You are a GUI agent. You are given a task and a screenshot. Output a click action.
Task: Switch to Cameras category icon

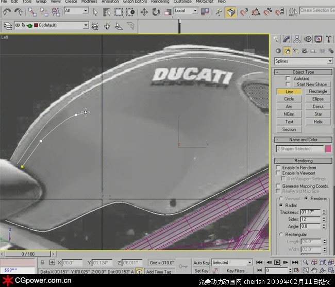point(305,51)
